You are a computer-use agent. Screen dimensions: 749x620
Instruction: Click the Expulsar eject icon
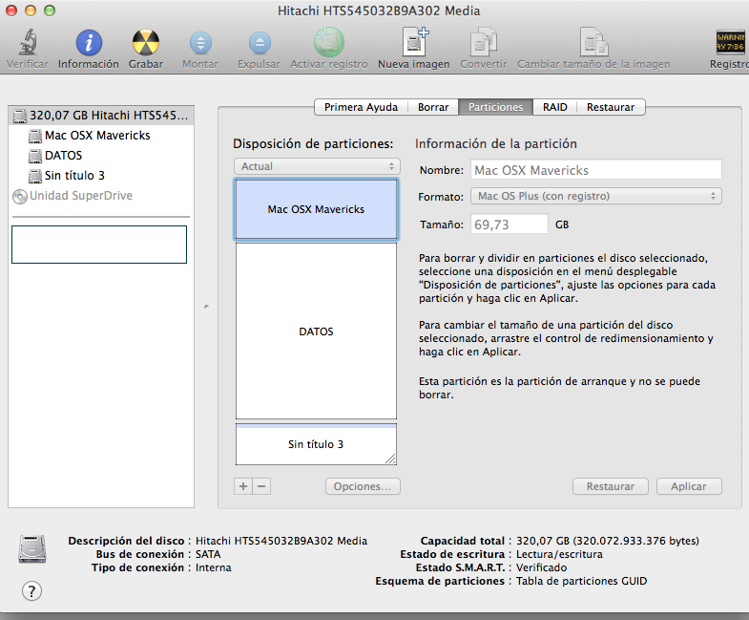[x=260, y=43]
